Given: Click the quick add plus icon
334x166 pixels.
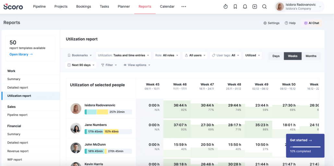Looking at the screenshot, I should [x=255, y=6].
